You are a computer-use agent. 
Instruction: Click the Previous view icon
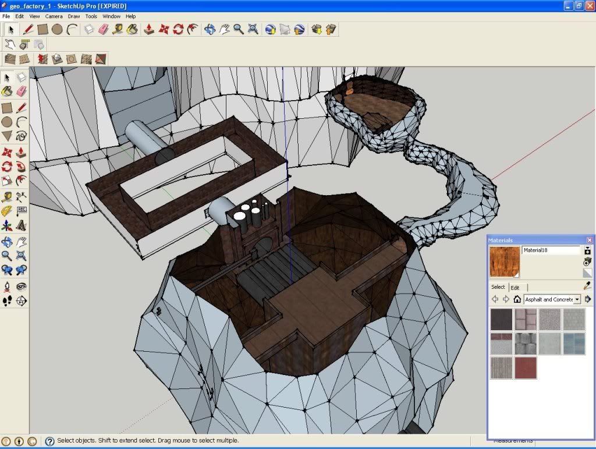pyautogui.click(x=7, y=270)
